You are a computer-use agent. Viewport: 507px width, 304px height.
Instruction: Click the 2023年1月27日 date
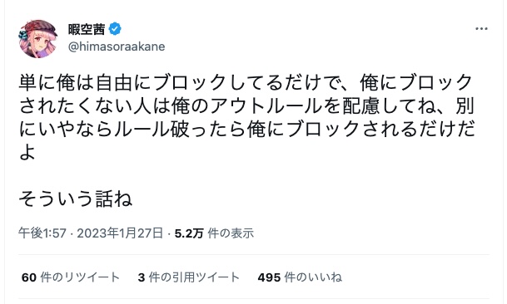pyautogui.click(x=120, y=233)
